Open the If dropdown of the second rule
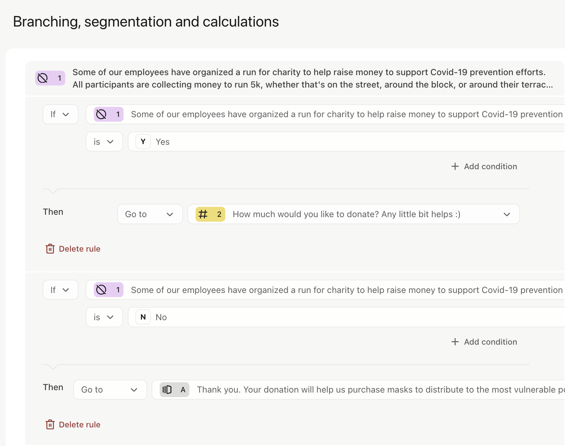565x446 pixels. click(60, 290)
